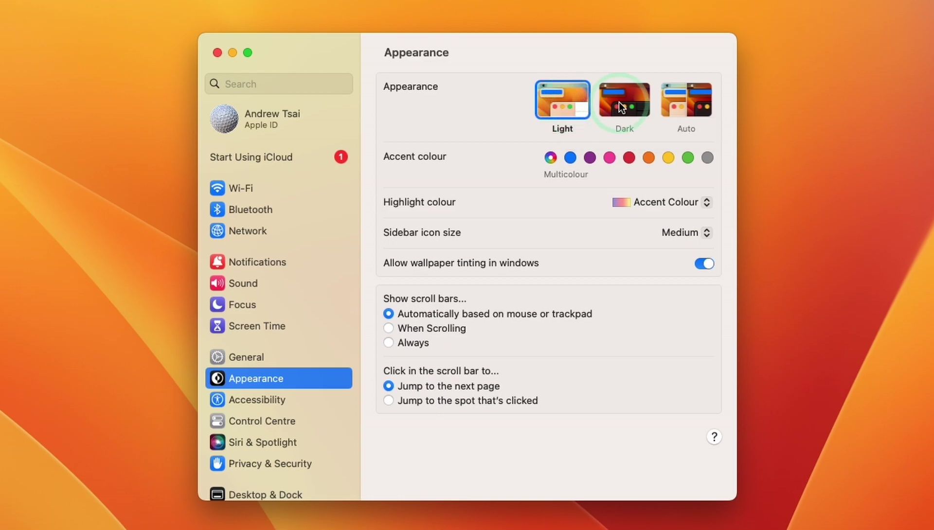
Task: Select Jump to the next page
Action: (x=388, y=386)
